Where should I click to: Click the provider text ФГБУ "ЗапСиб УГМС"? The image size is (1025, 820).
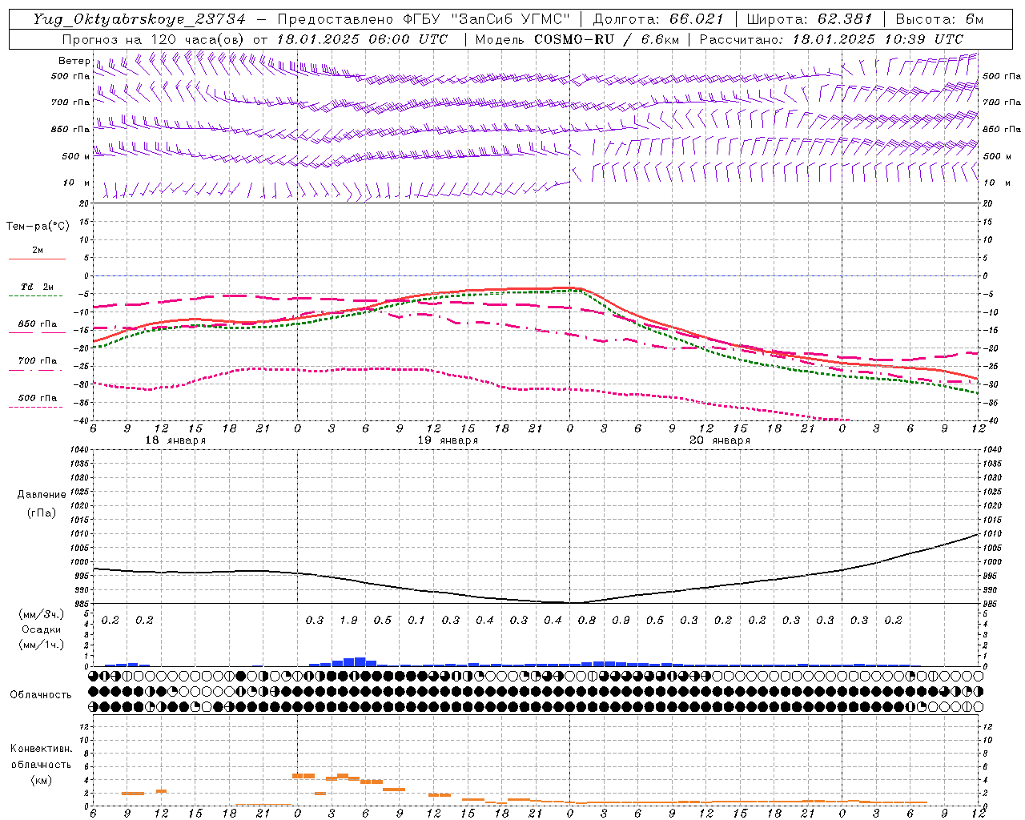[485, 19]
